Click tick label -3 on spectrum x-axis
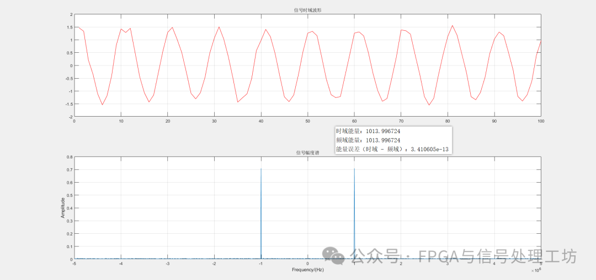The image size is (596, 280). coord(167,263)
